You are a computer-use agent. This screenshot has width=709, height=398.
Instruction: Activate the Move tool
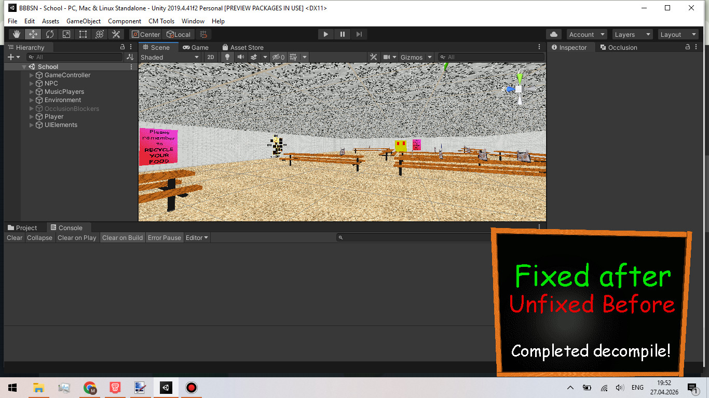[33, 34]
